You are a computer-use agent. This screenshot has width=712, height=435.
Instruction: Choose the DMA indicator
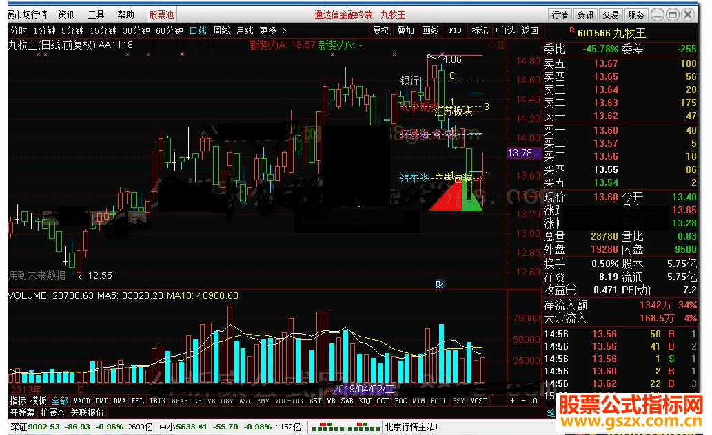tap(120, 401)
